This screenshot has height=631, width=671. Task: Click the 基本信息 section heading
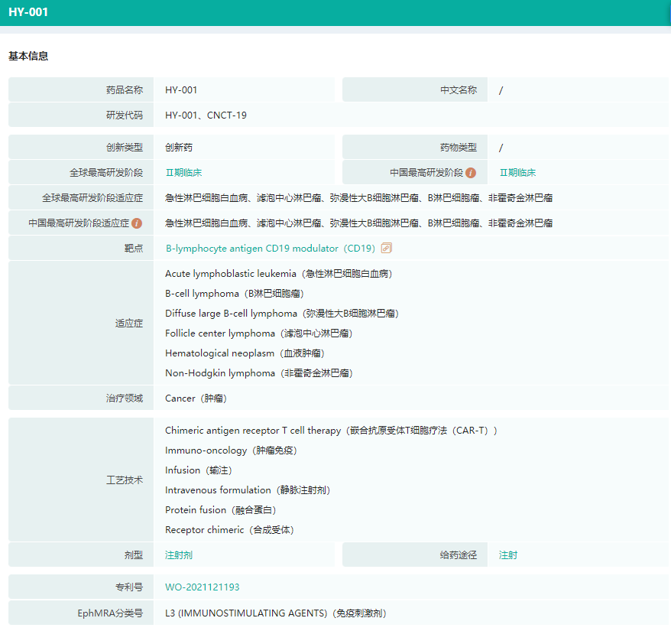point(28,57)
